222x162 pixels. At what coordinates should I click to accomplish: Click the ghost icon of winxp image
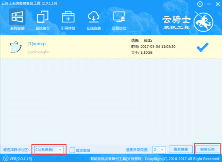(x=16, y=47)
